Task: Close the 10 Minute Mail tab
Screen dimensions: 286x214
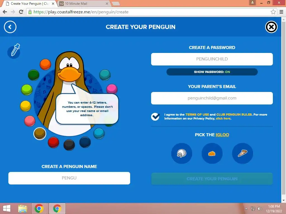Action: [107, 4]
